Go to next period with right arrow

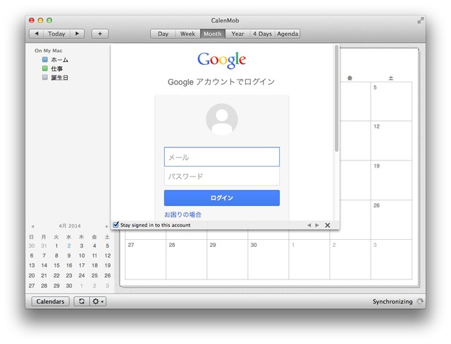(x=77, y=34)
